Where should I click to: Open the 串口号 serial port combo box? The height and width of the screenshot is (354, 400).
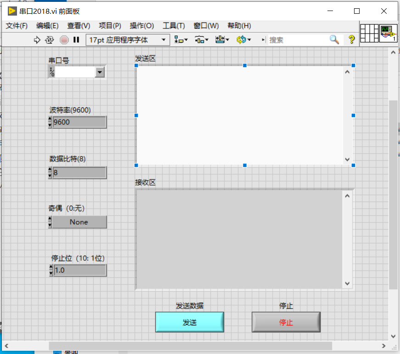pos(100,72)
